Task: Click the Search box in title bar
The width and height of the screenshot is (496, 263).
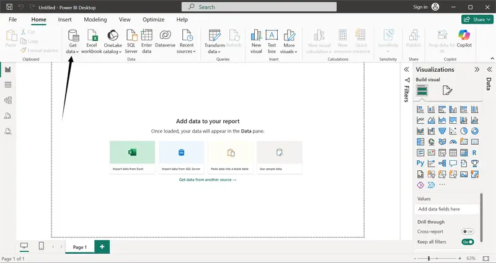Action: (x=259, y=7)
